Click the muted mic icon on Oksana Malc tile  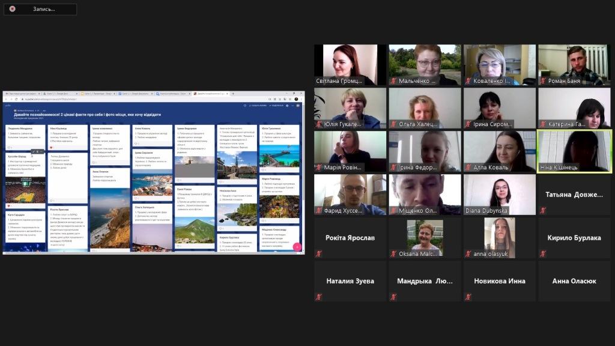coord(393,254)
